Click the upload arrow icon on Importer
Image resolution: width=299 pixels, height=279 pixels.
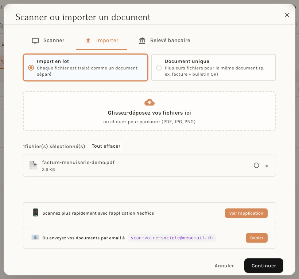pos(88,40)
